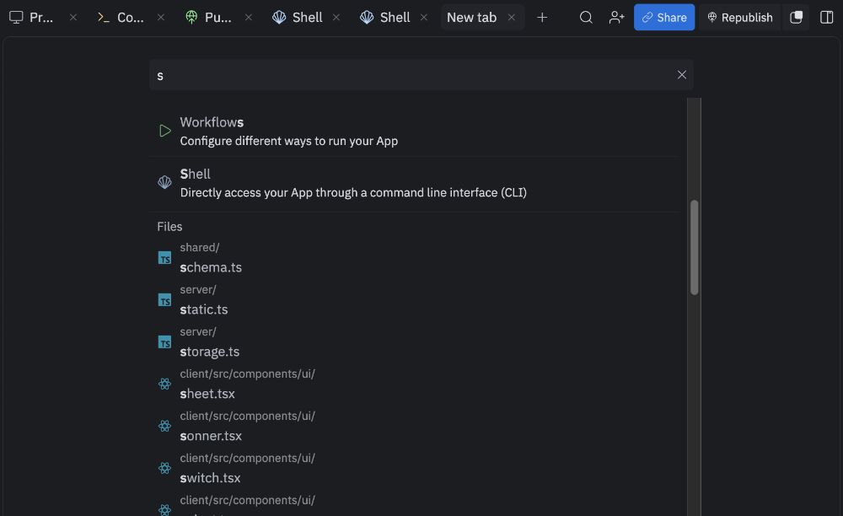The image size is (843, 516).
Task: Click the React icon beside sheet.tsx
Action: [165, 384]
